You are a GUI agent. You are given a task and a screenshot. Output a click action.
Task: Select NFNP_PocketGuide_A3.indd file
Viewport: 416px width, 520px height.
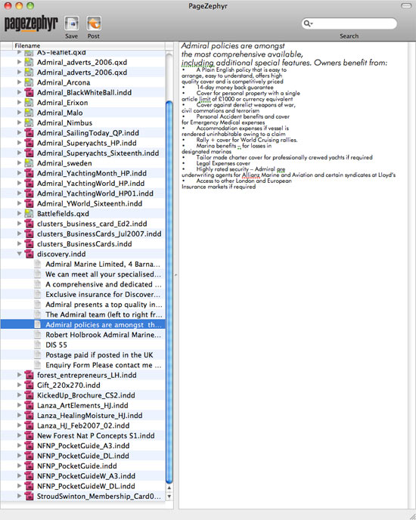[82, 446]
